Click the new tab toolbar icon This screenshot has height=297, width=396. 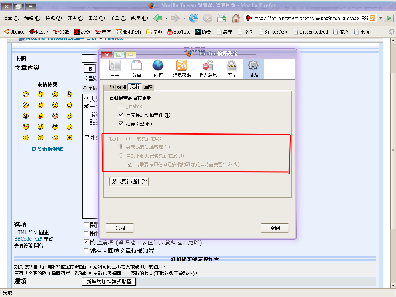222,18
